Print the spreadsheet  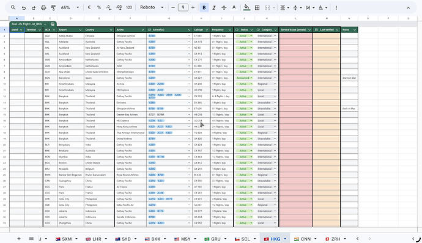pos(43,8)
